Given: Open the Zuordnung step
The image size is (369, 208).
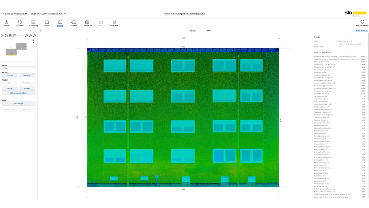Looking at the screenshot, I should (x=33, y=22).
